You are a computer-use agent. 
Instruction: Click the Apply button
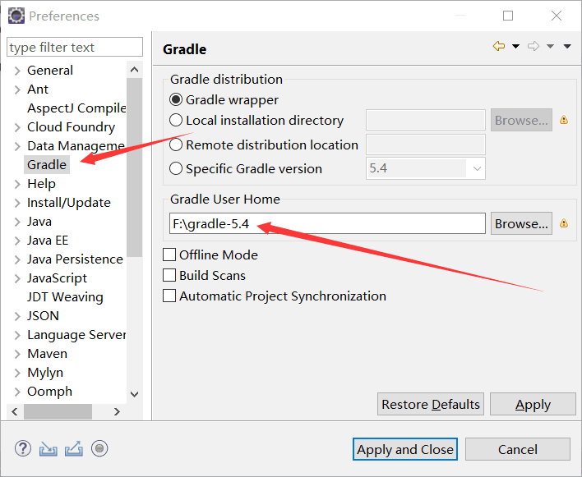(533, 404)
